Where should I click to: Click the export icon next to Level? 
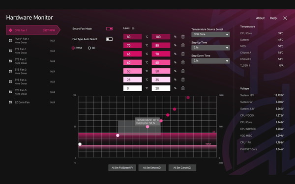click(x=133, y=28)
